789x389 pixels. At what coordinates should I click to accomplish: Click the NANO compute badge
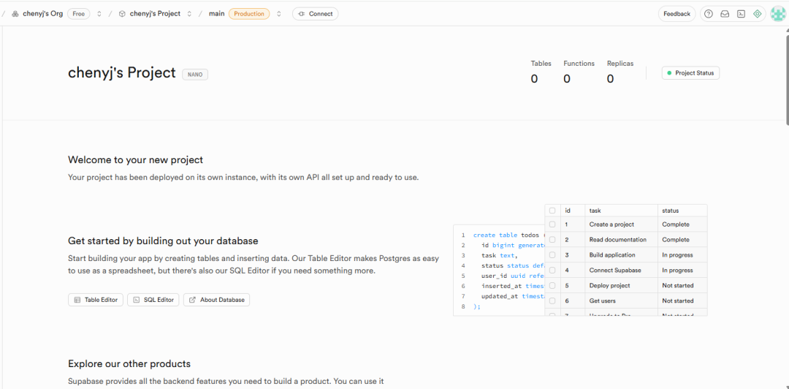pyautogui.click(x=195, y=74)
